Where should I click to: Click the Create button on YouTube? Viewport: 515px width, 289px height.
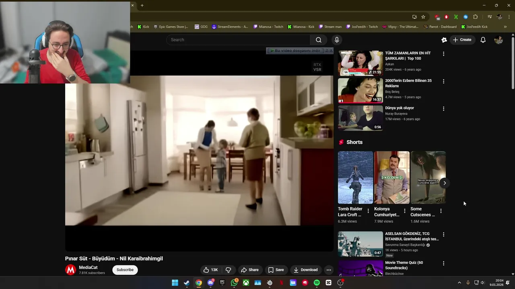tap(462, 40)
